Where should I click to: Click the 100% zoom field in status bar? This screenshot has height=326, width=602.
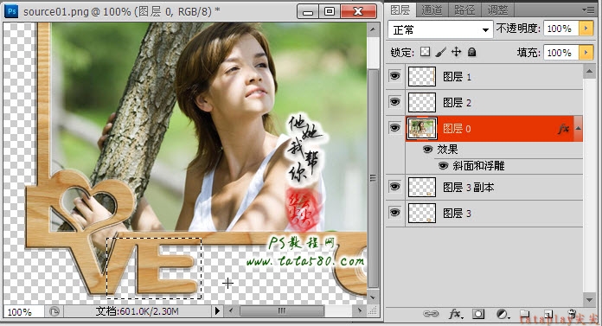[24, 311]
